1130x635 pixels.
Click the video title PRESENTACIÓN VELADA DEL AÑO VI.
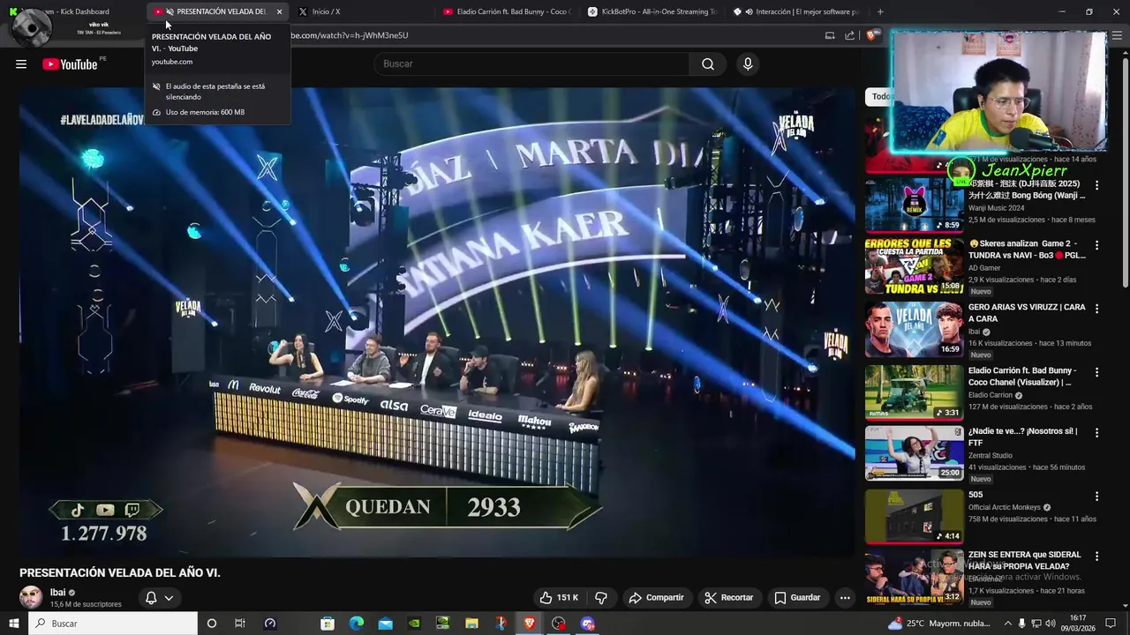tap(120, 572)
